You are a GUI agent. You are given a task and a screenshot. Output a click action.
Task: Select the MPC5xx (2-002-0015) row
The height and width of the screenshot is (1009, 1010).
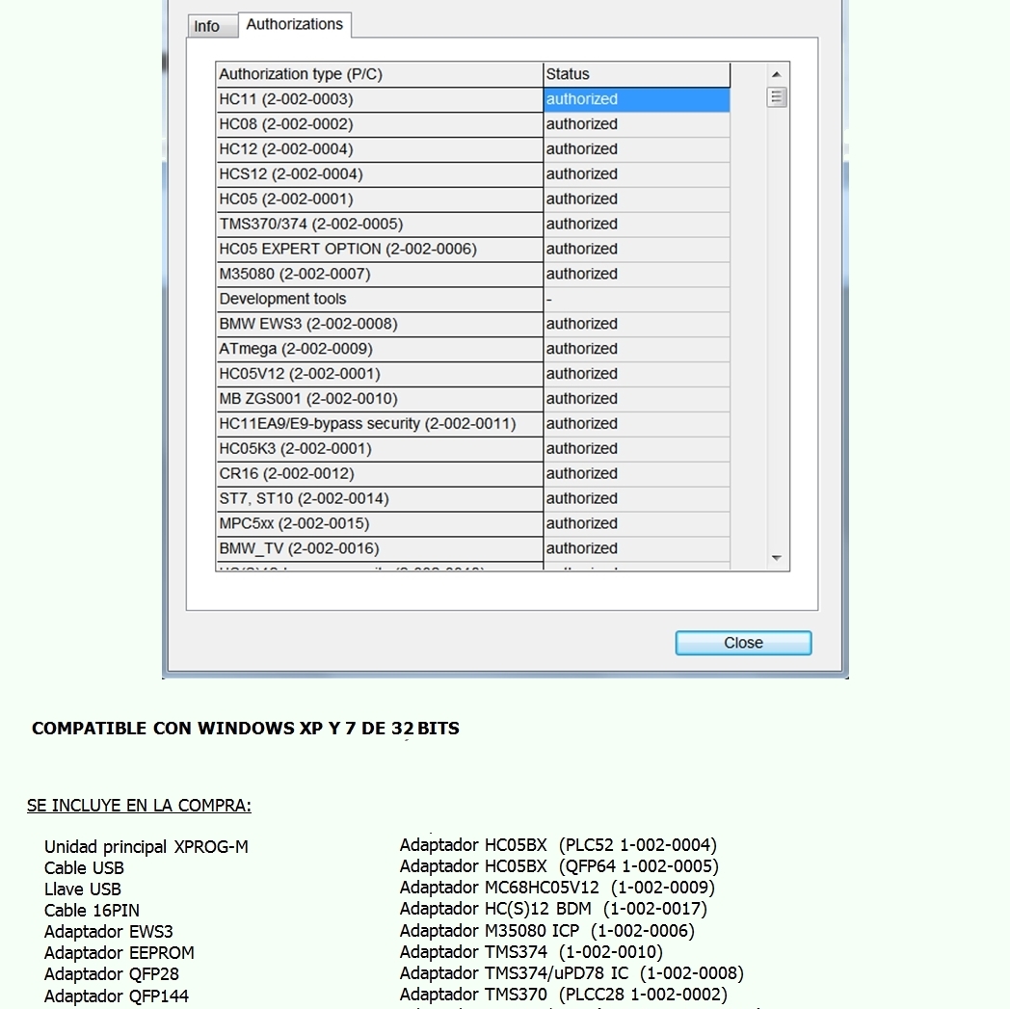pos(379,523)
